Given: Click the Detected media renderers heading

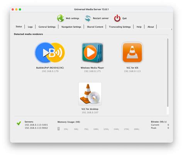Looking at the screenshot, I should 29,34.
